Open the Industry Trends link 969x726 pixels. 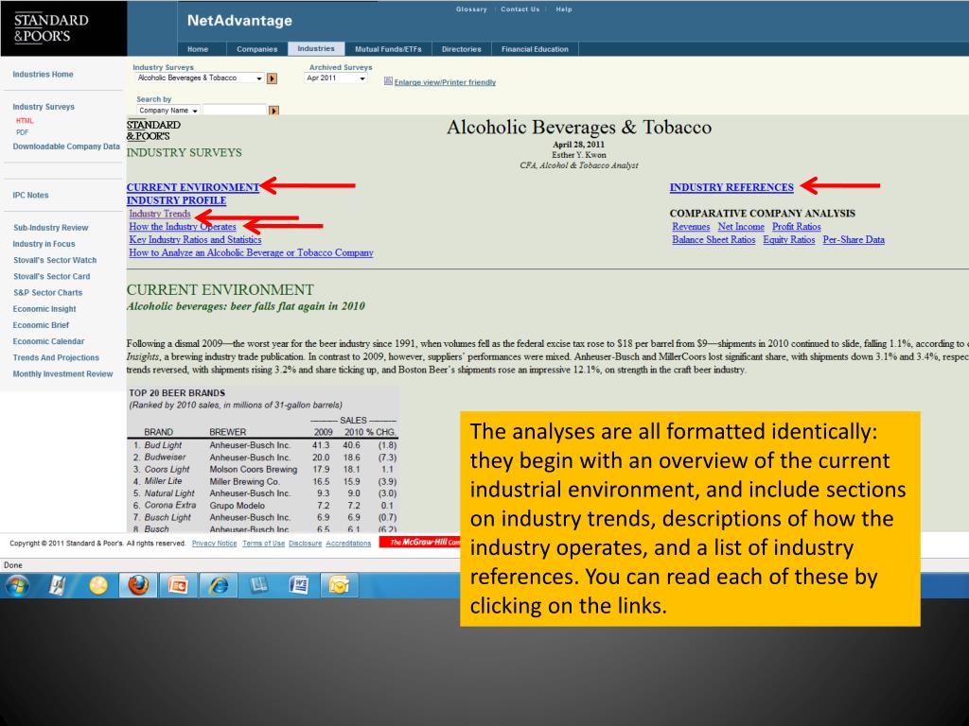(159, 214)
